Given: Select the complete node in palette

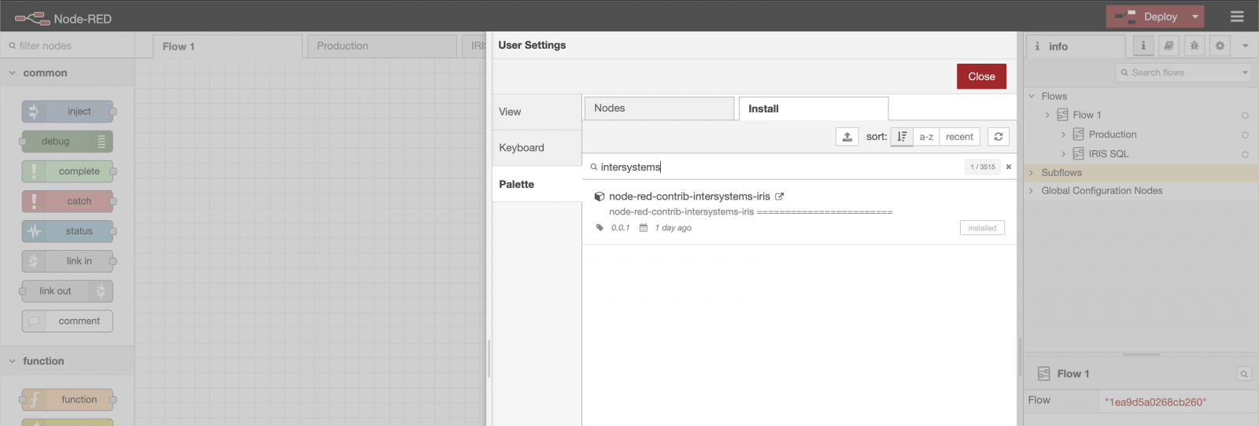Looking at the screenshot, I should click(x=68, y=171).
